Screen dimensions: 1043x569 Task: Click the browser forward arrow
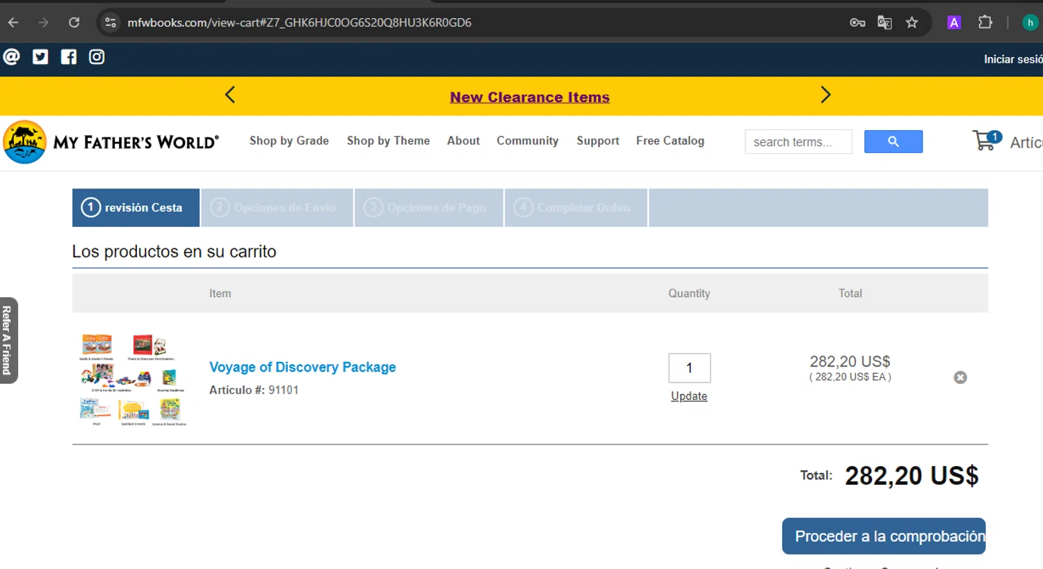click(43, 22)
